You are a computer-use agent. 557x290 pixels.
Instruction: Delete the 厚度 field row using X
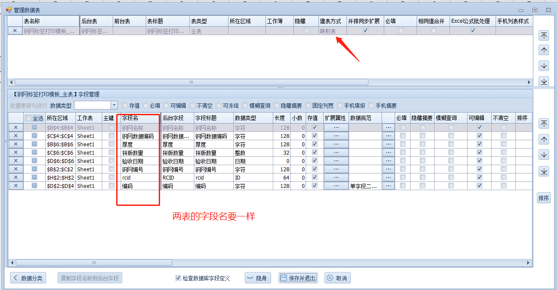tap(16, 144)
